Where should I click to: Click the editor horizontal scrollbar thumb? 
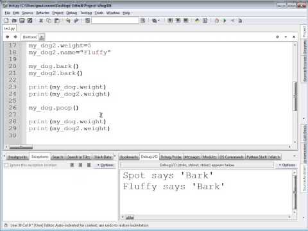21,147
